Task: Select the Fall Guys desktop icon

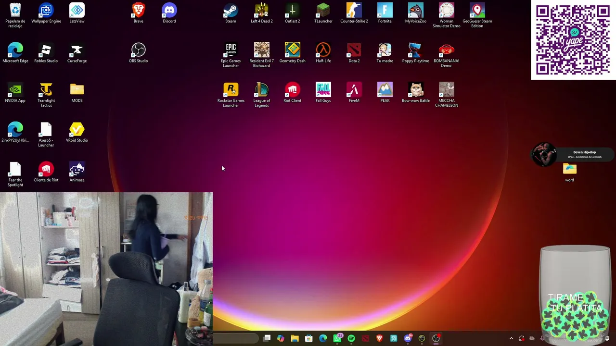Action: (x=323, y=93)
